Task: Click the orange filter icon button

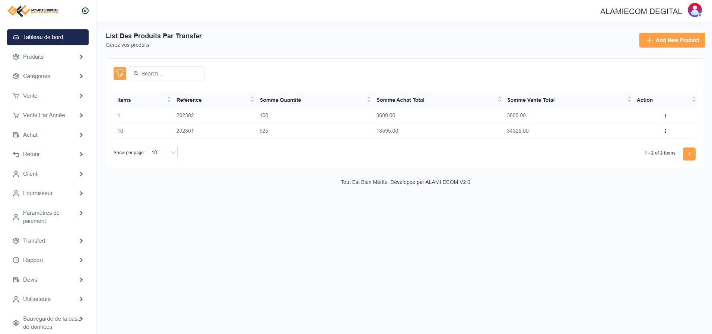Action: 120,74
